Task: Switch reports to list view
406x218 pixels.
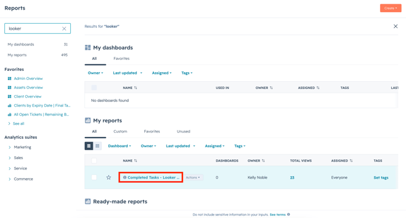Action: point(89,146)
